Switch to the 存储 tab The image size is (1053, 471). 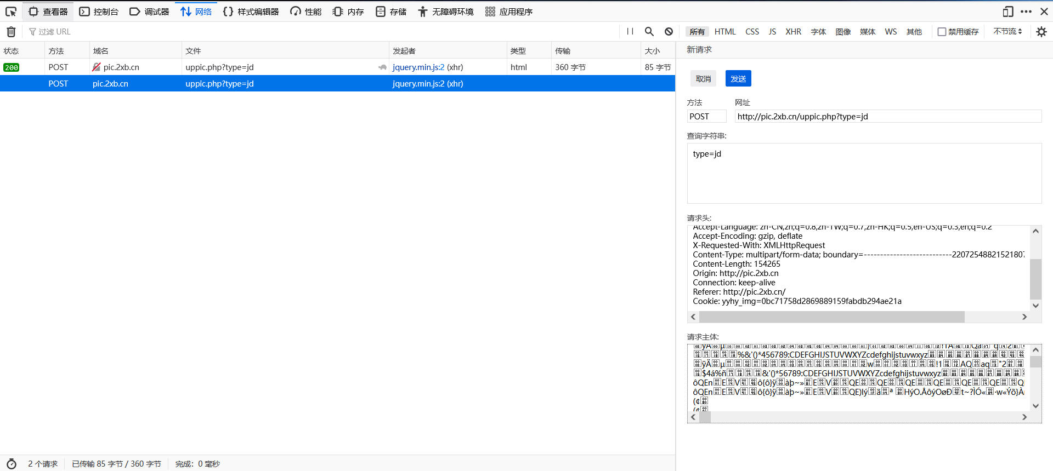pyautogui.click(x=391, y=12)
